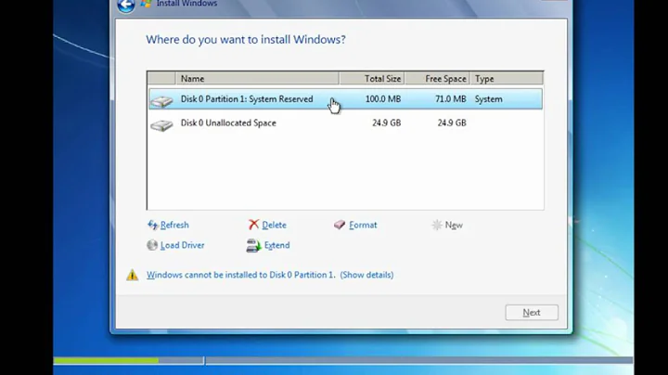
Task: Format the selected partition
Action: point(363,225)
